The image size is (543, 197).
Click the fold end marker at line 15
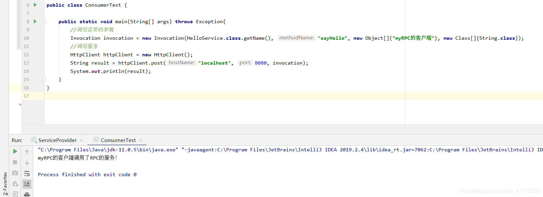point(44,79)
